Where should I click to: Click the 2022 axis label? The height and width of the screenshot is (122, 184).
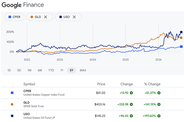pyautogui.click(x=27, y=60)
